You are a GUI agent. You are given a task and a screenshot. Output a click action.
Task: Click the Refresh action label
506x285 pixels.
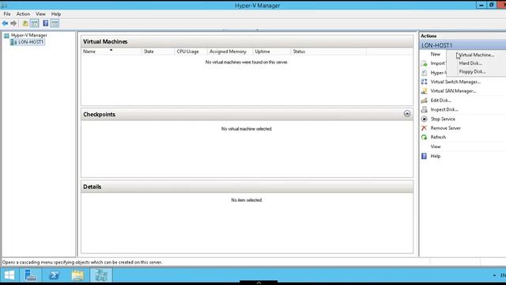438,137
